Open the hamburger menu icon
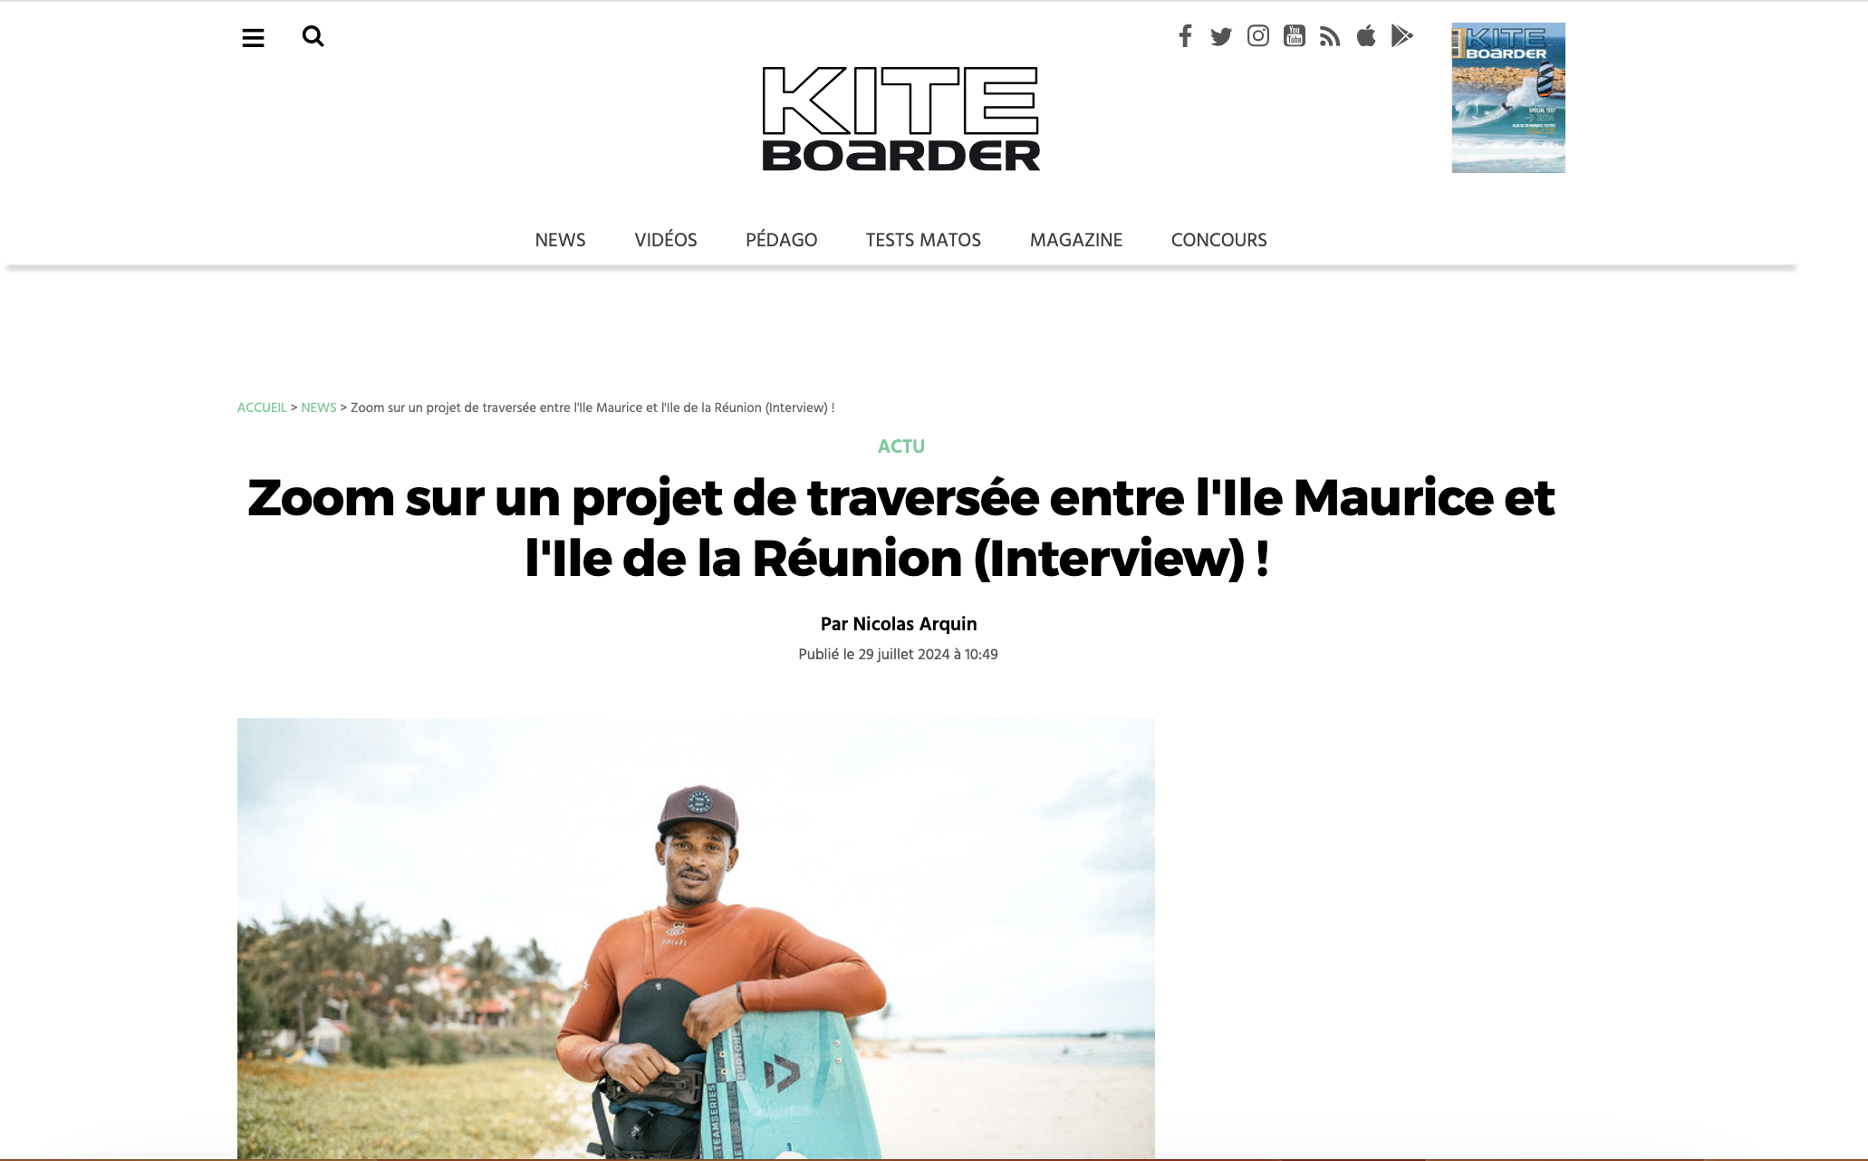 (x=253, y=38)
